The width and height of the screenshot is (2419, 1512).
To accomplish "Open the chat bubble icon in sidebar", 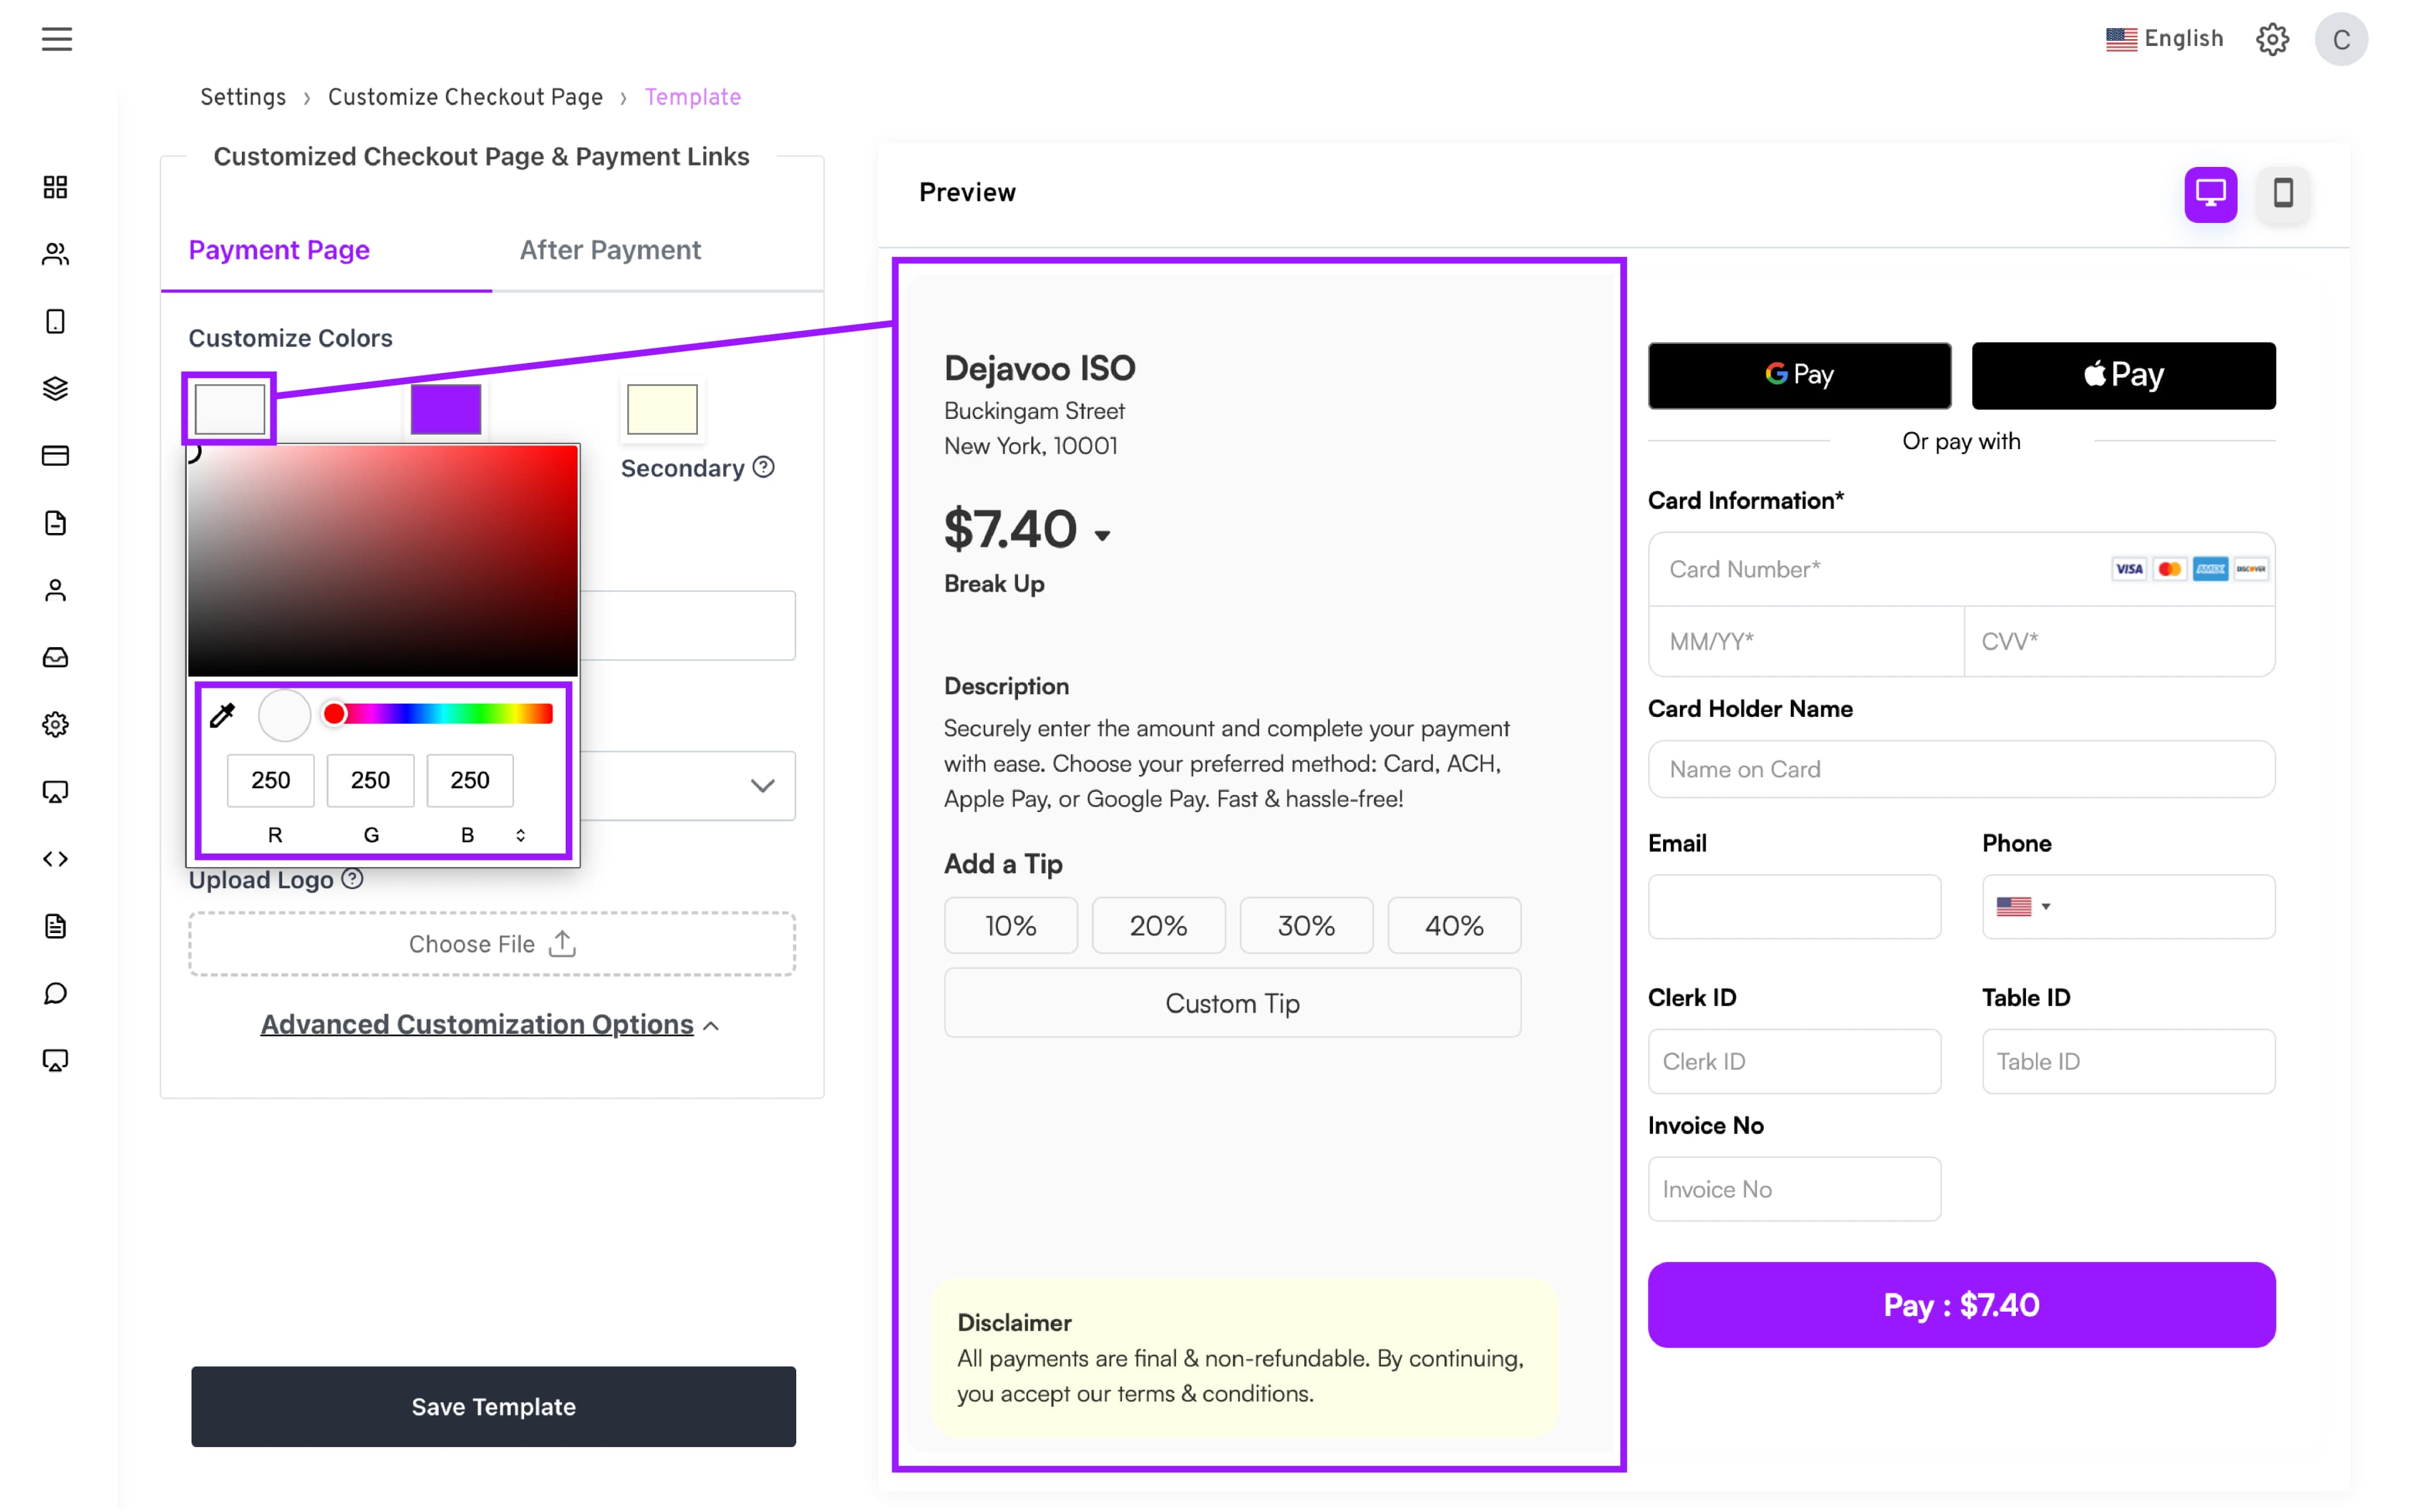I will (x=56, y=993).
